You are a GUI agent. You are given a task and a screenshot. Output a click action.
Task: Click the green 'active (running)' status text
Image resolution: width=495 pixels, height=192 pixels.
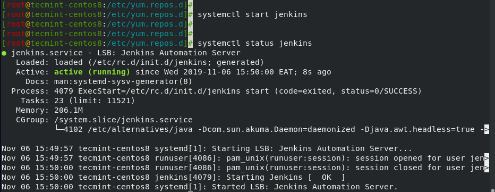coord(92,72)
